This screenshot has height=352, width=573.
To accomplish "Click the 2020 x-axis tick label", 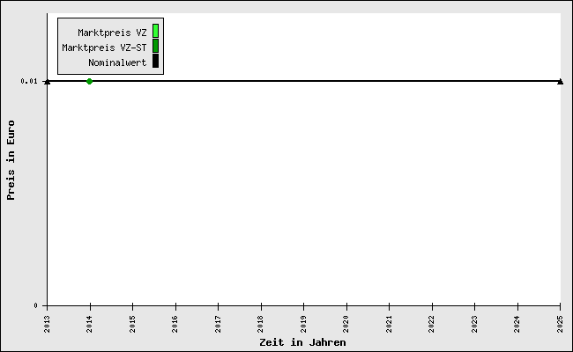I will (346, 320).
